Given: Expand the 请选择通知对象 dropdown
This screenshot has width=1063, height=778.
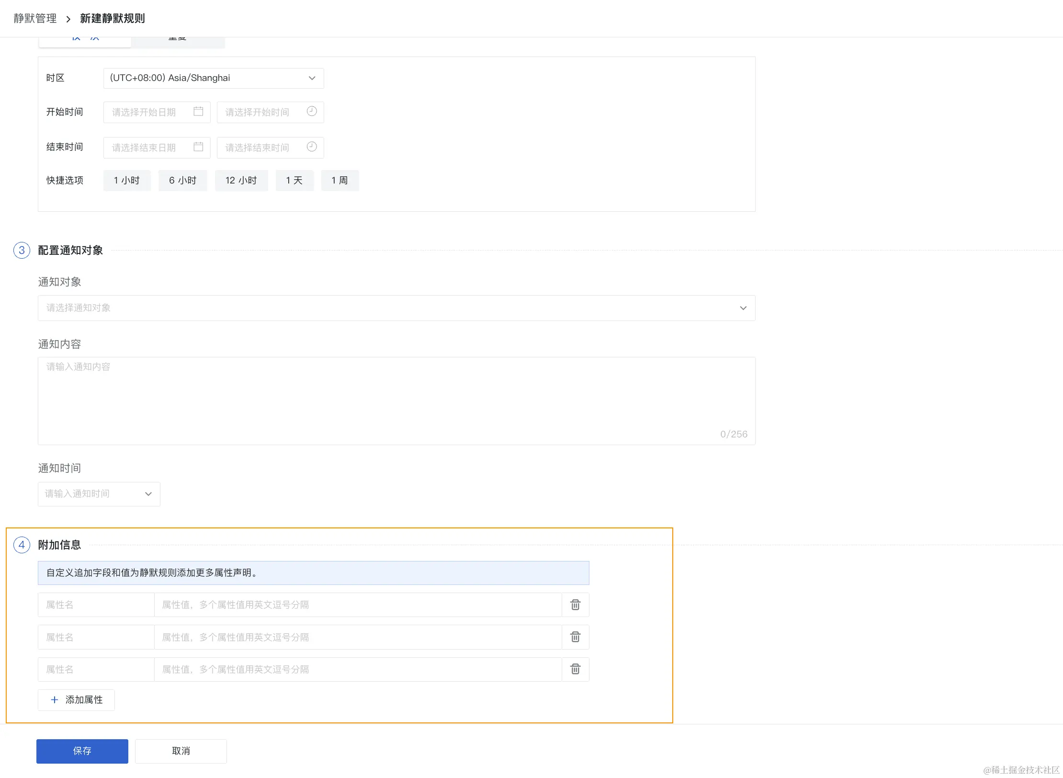Looking at the screenshot, I should pyautogui.click(x=396, y=308).
